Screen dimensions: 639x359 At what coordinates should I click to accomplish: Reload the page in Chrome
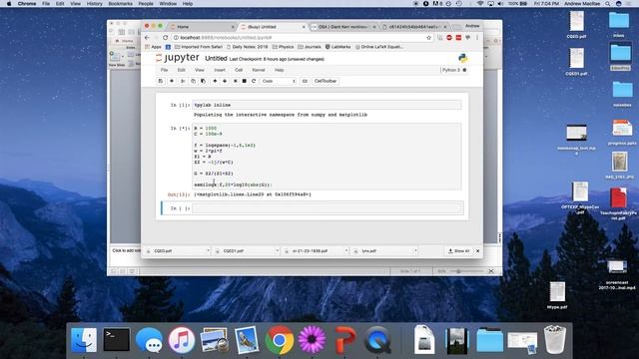165,38
